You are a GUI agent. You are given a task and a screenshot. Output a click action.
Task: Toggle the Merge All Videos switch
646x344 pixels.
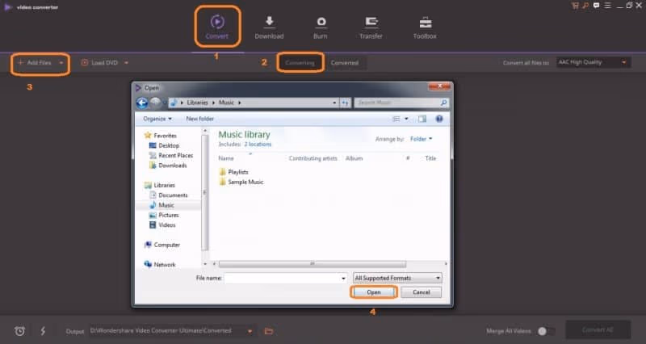coord(546,331)
